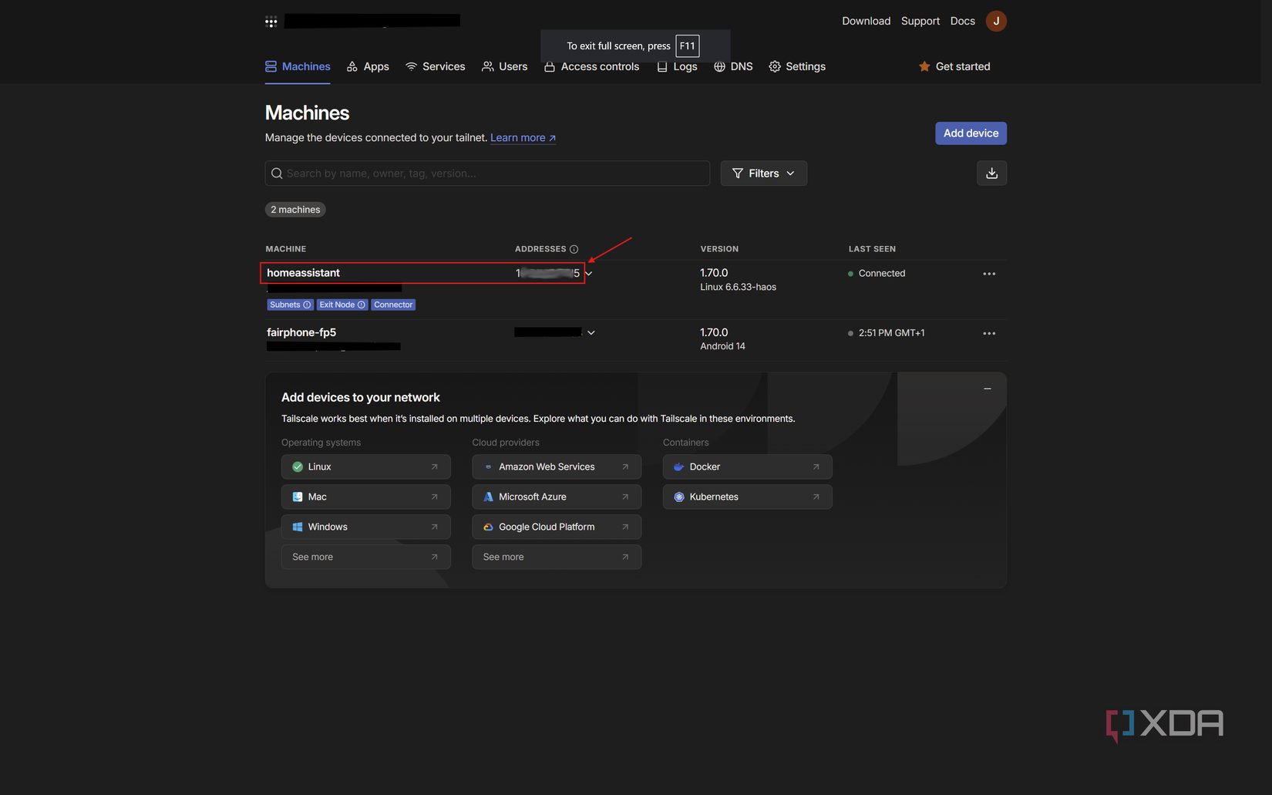
Task: Collapse the Add devices panel
Action: [988, 389]
